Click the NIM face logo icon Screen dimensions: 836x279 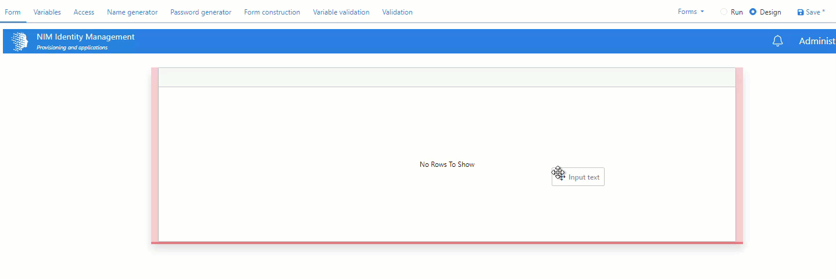20,41
